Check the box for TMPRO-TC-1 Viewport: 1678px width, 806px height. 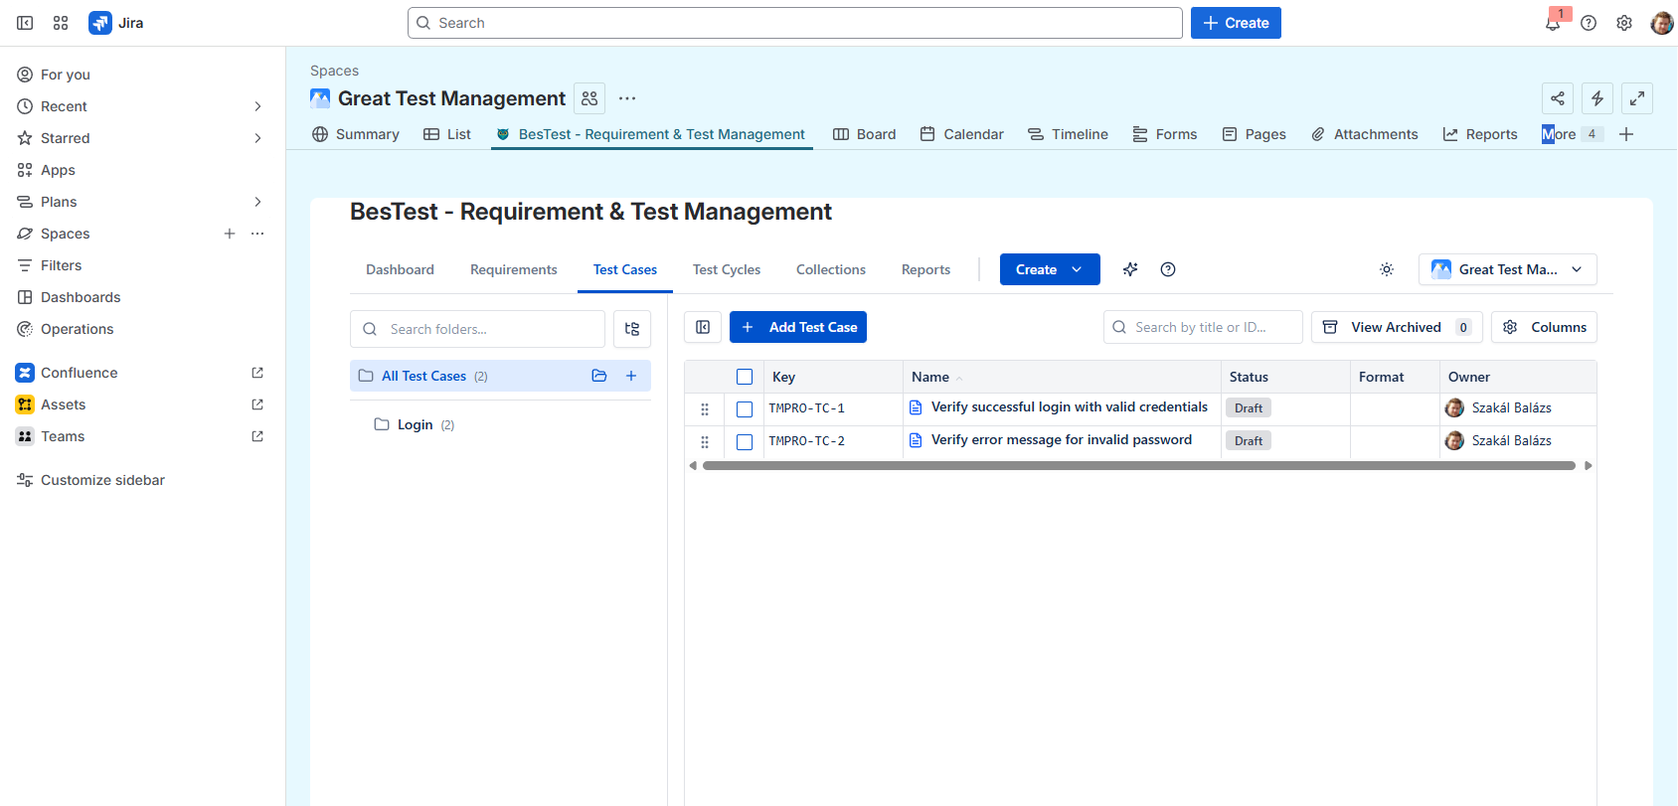click(745, 408)
